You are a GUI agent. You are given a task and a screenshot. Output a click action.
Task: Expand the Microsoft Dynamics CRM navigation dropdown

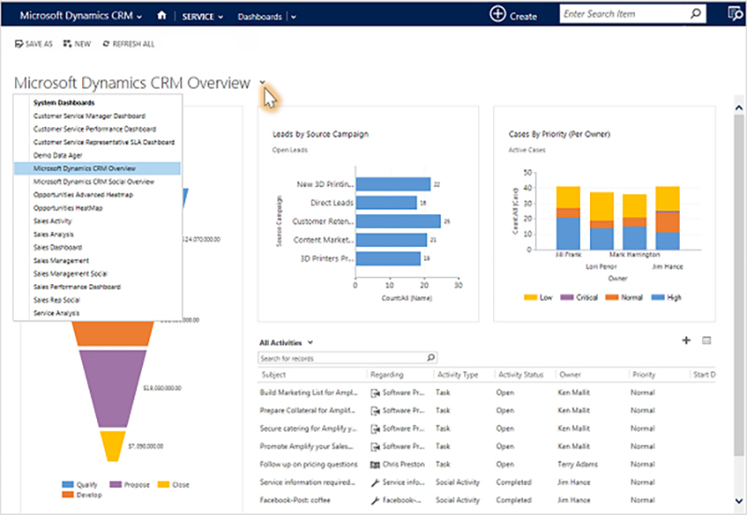(140, 17)
